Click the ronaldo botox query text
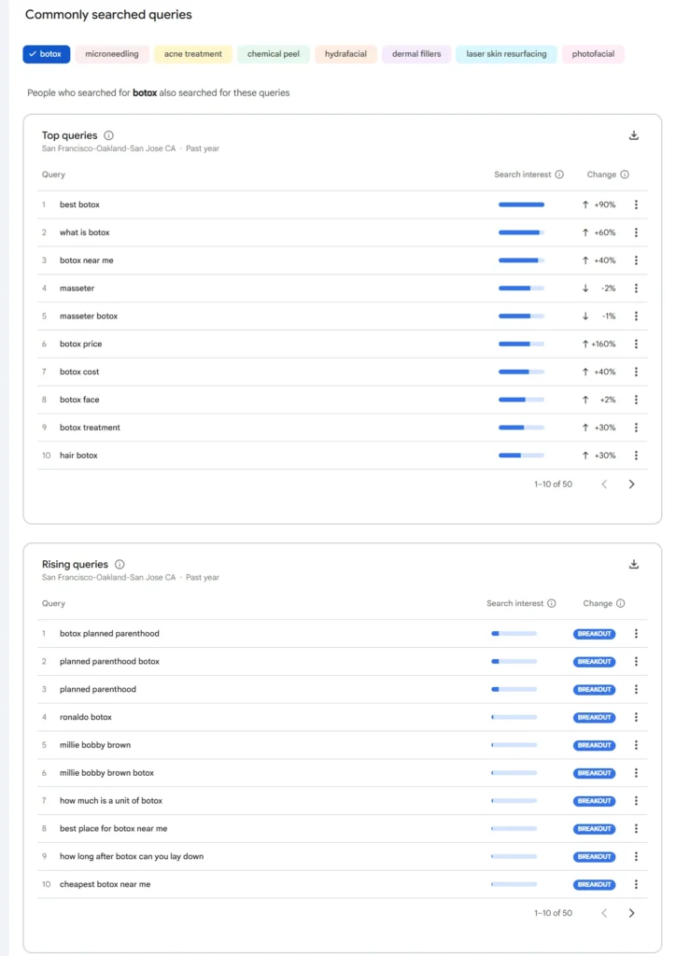 [85, 717]
